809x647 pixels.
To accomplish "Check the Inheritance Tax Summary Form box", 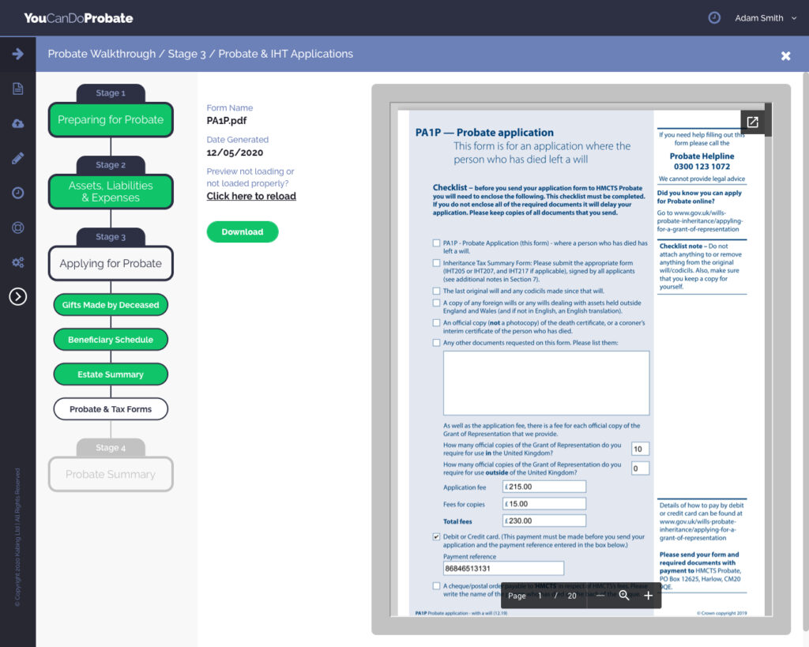I will tap(436, 263).
